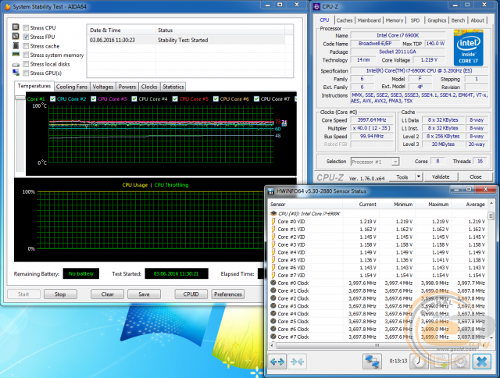Screen dimensions: 500x378
Task: Open the CPUID panel button
Action: pyautogui.click(x=191, y=294)
